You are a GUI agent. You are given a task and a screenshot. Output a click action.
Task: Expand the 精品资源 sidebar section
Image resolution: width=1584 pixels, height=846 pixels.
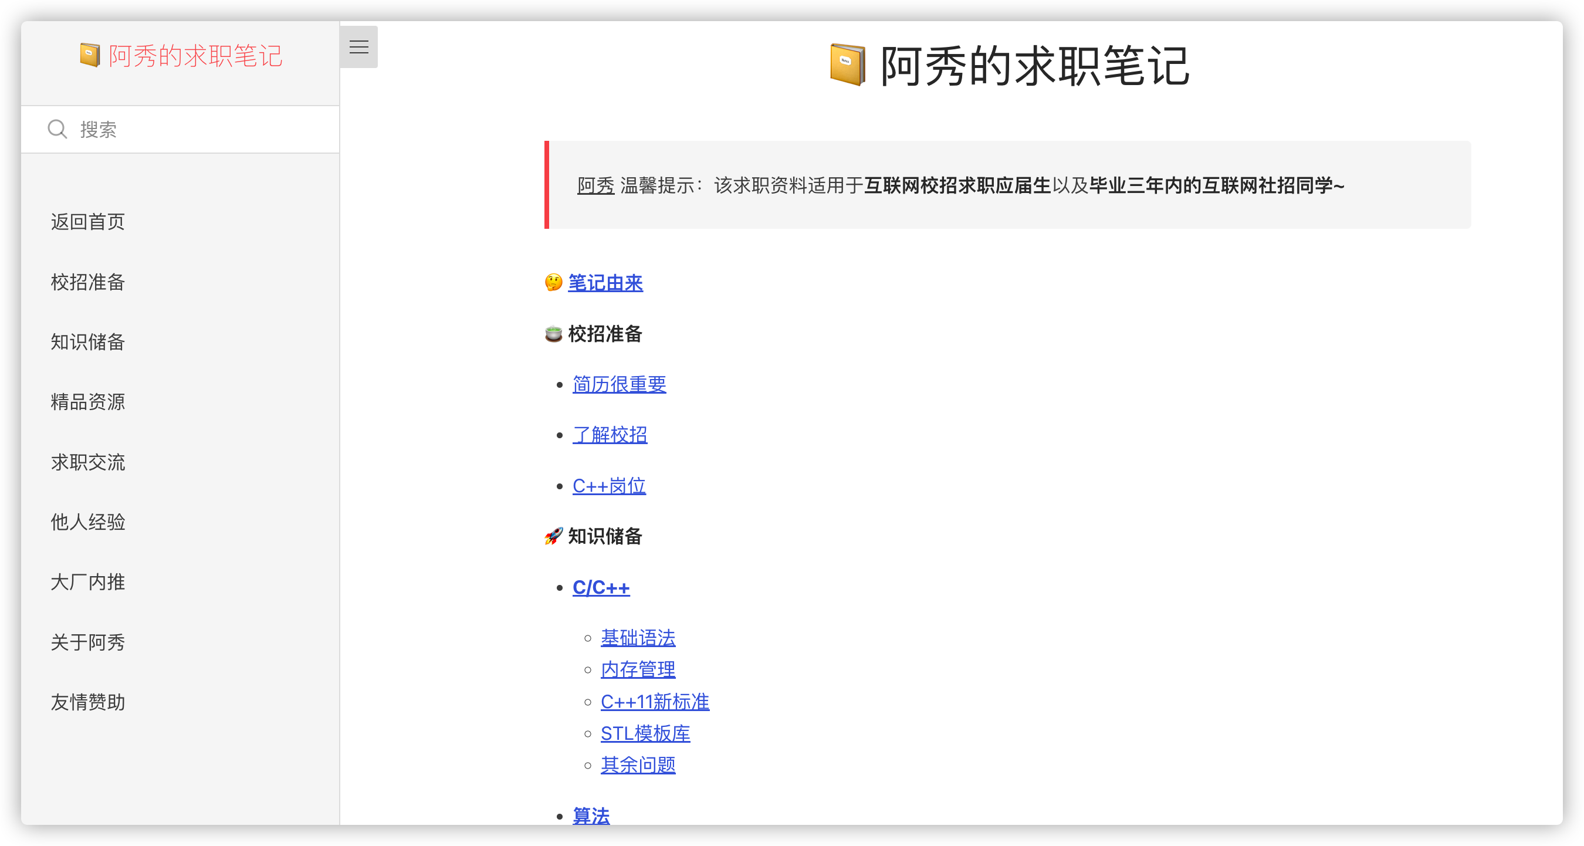coord(87,402)
